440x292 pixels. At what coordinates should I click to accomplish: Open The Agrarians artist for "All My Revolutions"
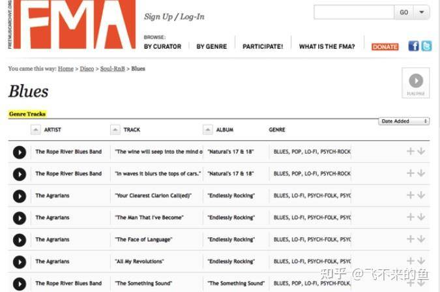click(x=52, y=261)
